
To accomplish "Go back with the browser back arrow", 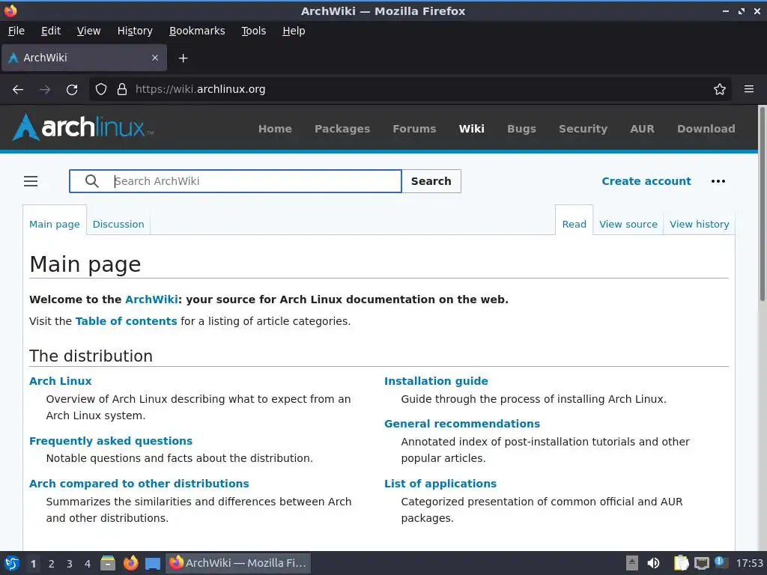I will coord(18,90).
